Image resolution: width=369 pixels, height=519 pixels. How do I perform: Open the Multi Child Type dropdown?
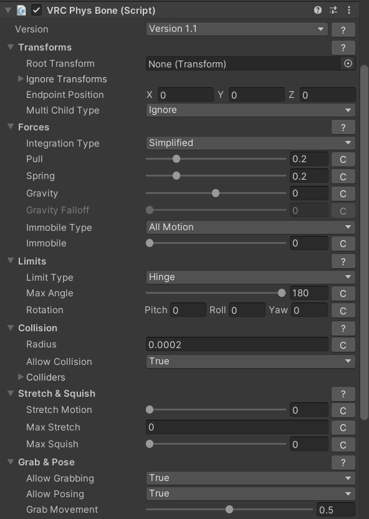click(251, 110)
